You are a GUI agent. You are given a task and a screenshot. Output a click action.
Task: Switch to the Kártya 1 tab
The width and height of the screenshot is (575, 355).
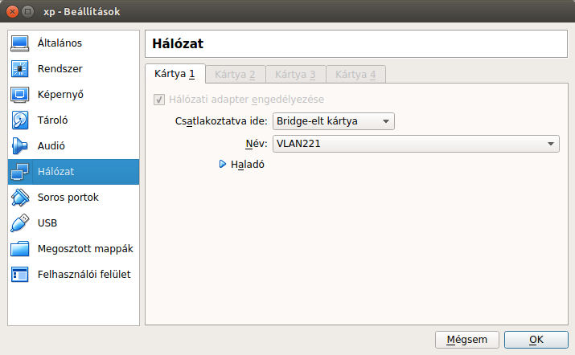point(175,75)
